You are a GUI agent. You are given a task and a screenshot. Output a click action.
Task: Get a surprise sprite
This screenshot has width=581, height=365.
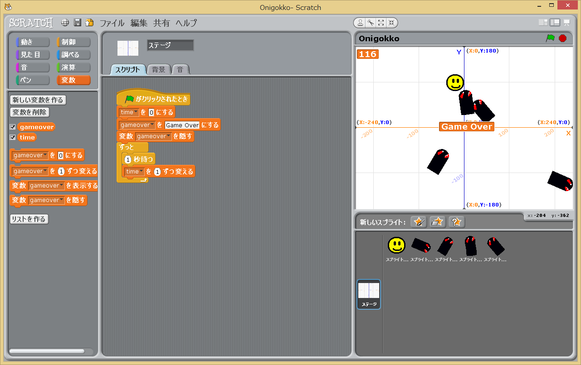(x=457, y=222)
